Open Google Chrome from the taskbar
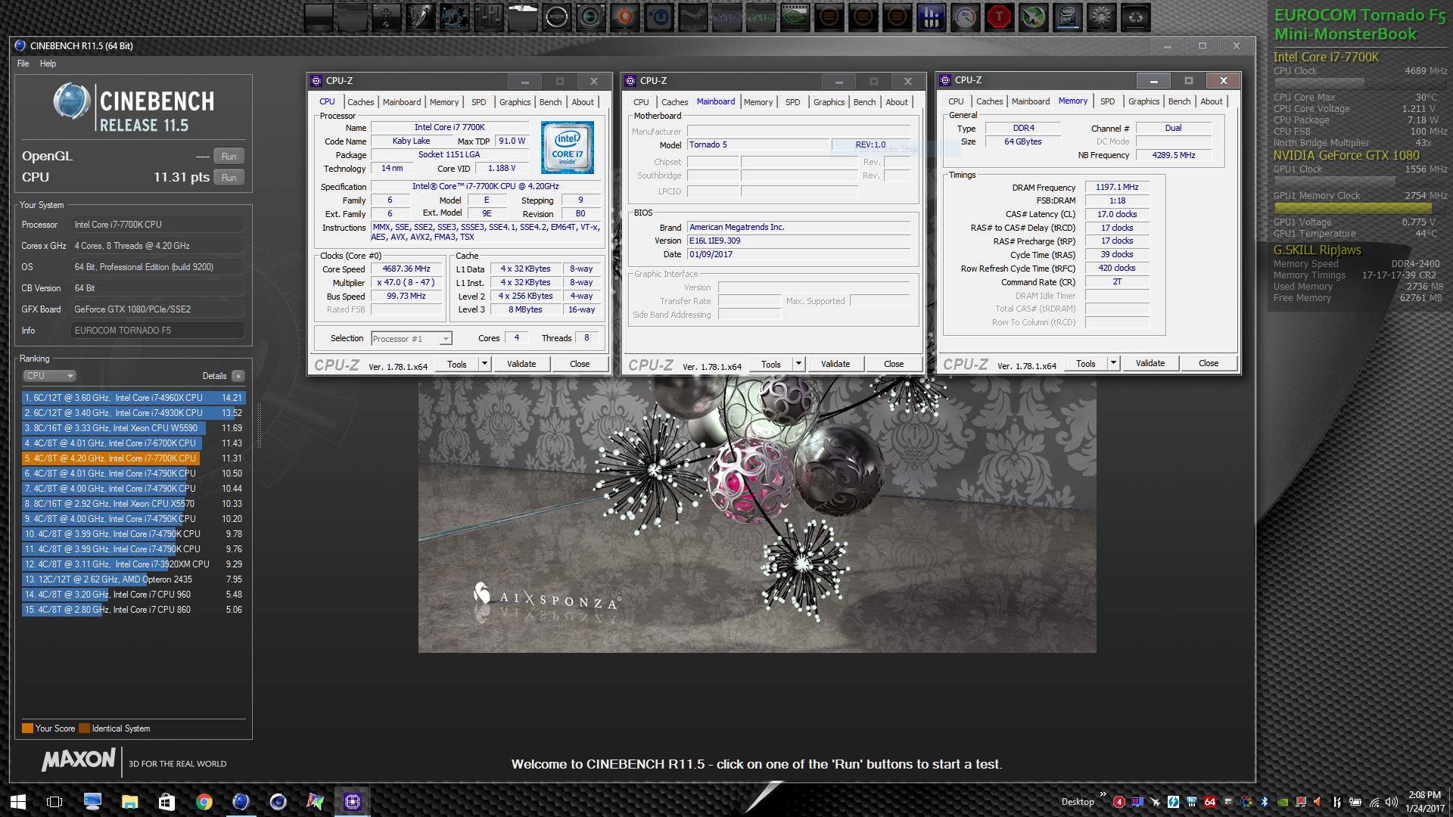The height and width of the screenshot is (817, 1453). point(204,801)
